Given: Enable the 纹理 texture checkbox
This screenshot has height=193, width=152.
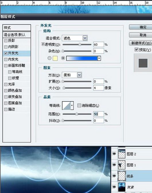Looking at the screenshot, I should [10, 78].
